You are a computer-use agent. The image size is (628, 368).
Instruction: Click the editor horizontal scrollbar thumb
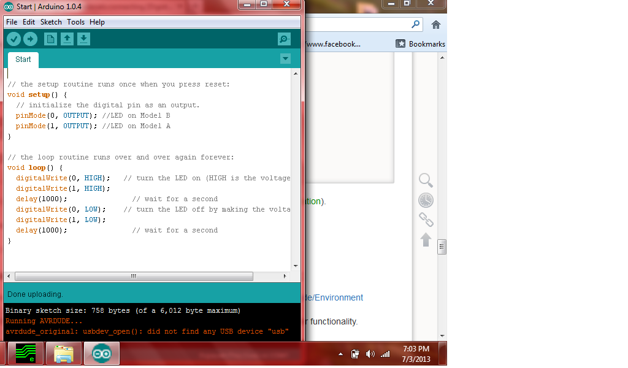pos(133,277)
